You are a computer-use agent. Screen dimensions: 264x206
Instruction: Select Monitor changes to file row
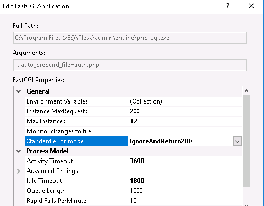coord(133,131)
